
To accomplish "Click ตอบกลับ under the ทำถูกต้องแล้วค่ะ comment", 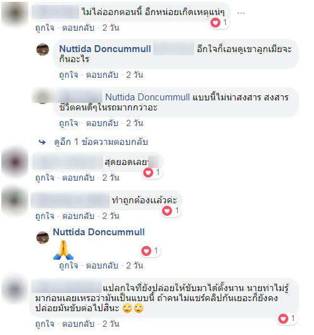I will point(78,216).
